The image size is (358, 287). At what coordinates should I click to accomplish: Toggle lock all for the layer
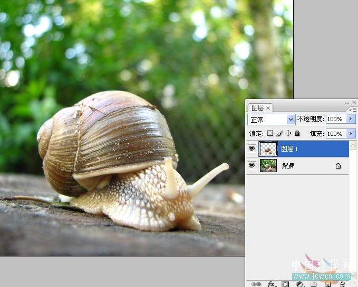coord(297,134)
